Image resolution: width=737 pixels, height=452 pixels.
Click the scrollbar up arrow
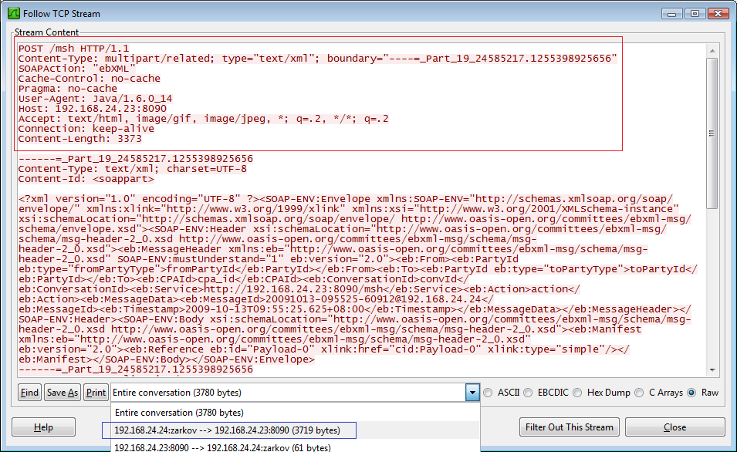(x=712, y=49)
